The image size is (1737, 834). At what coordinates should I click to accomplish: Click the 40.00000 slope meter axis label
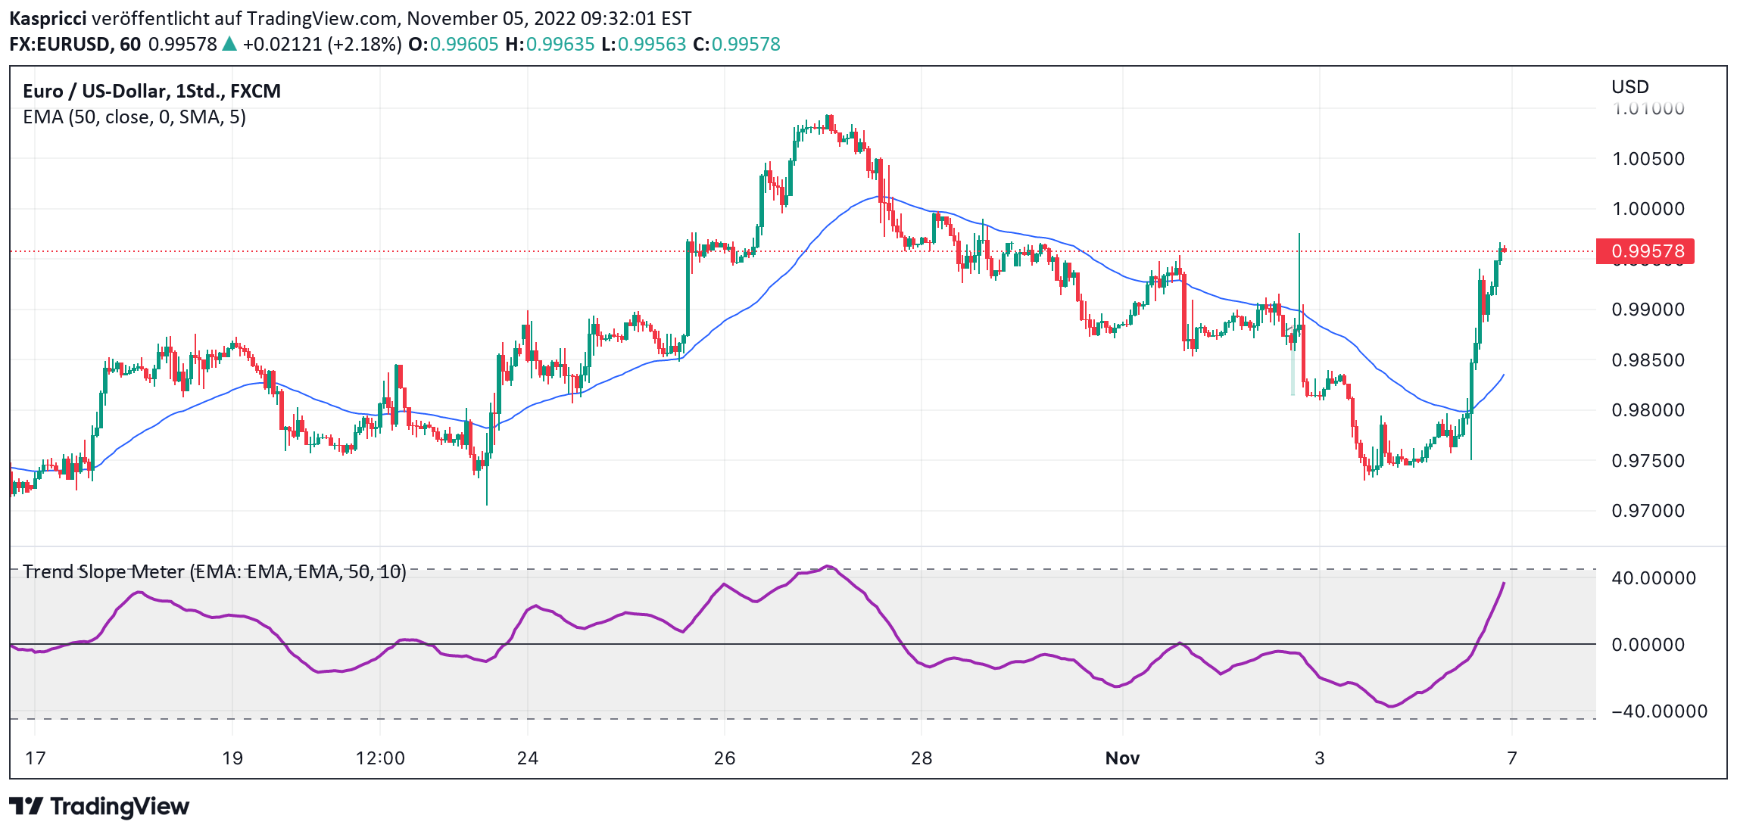(x=1654, y=578)
